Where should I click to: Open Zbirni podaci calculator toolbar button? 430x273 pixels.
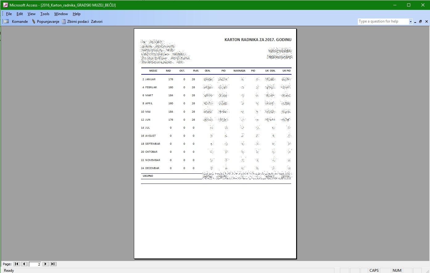76,22
